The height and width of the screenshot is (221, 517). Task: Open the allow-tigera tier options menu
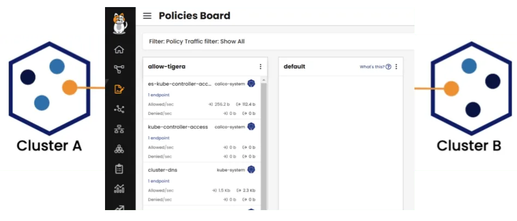pos(261,66)
